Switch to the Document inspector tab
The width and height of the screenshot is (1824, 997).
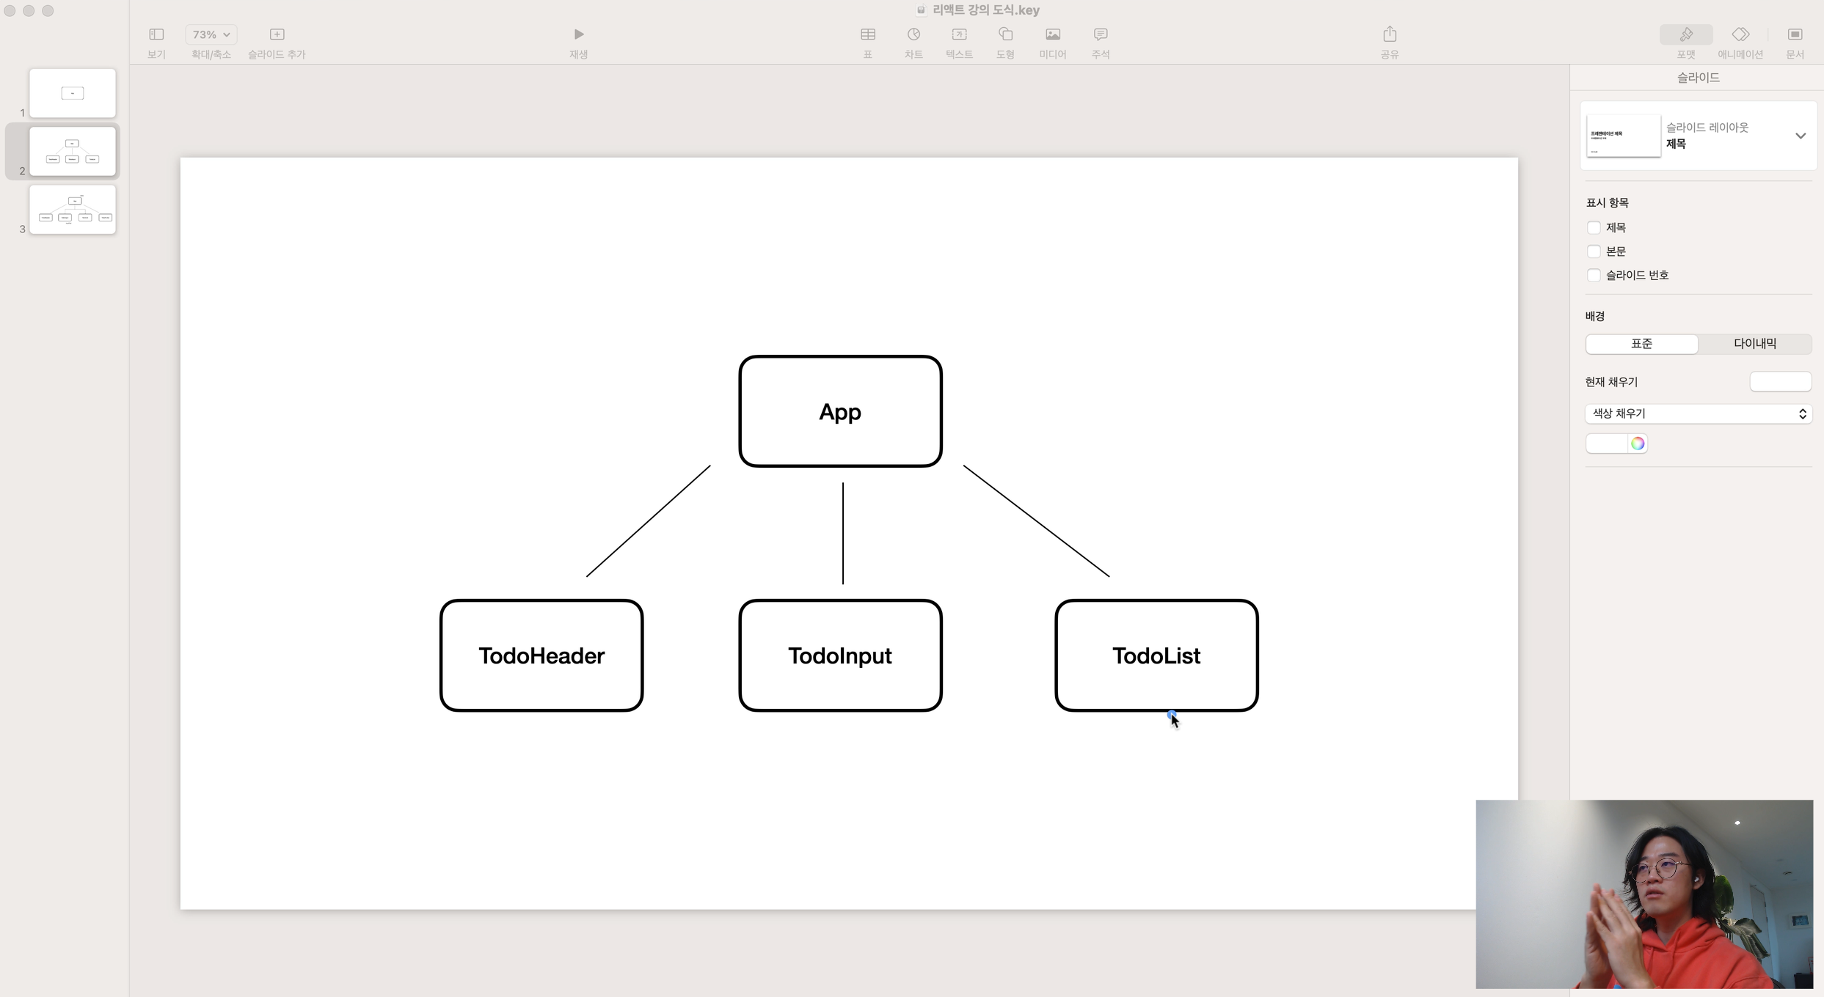click(x=1795, y=34)
